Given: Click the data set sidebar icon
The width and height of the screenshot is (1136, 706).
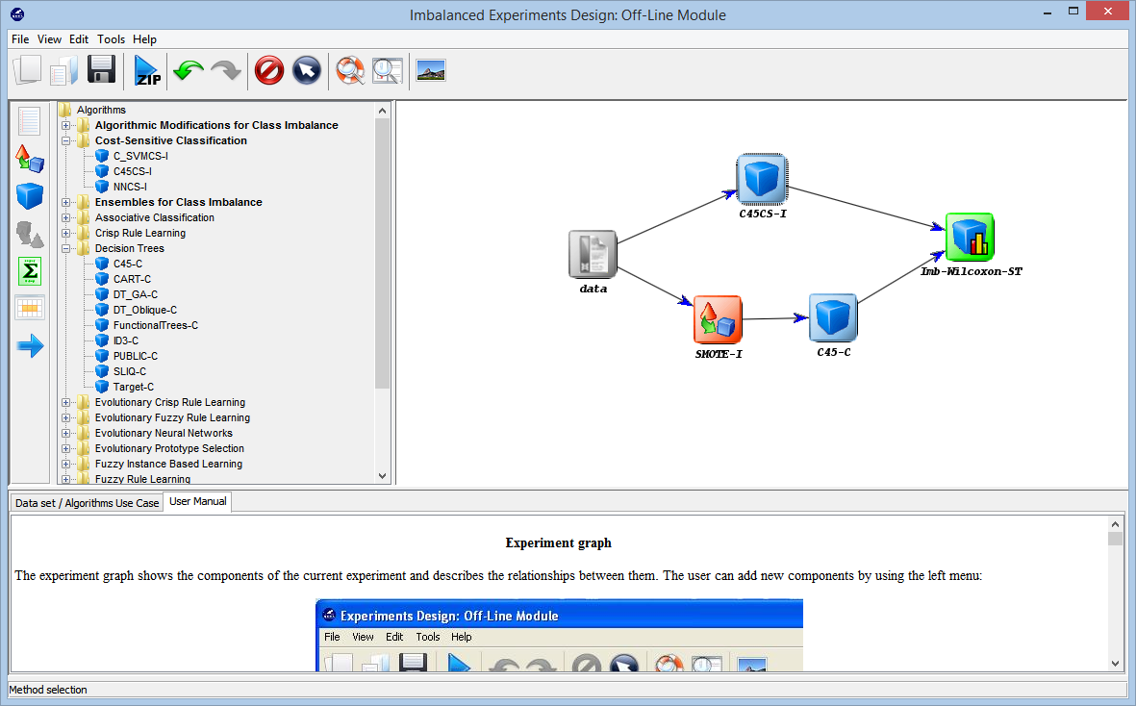Looking at the screenshot, I should coord(30,121).
